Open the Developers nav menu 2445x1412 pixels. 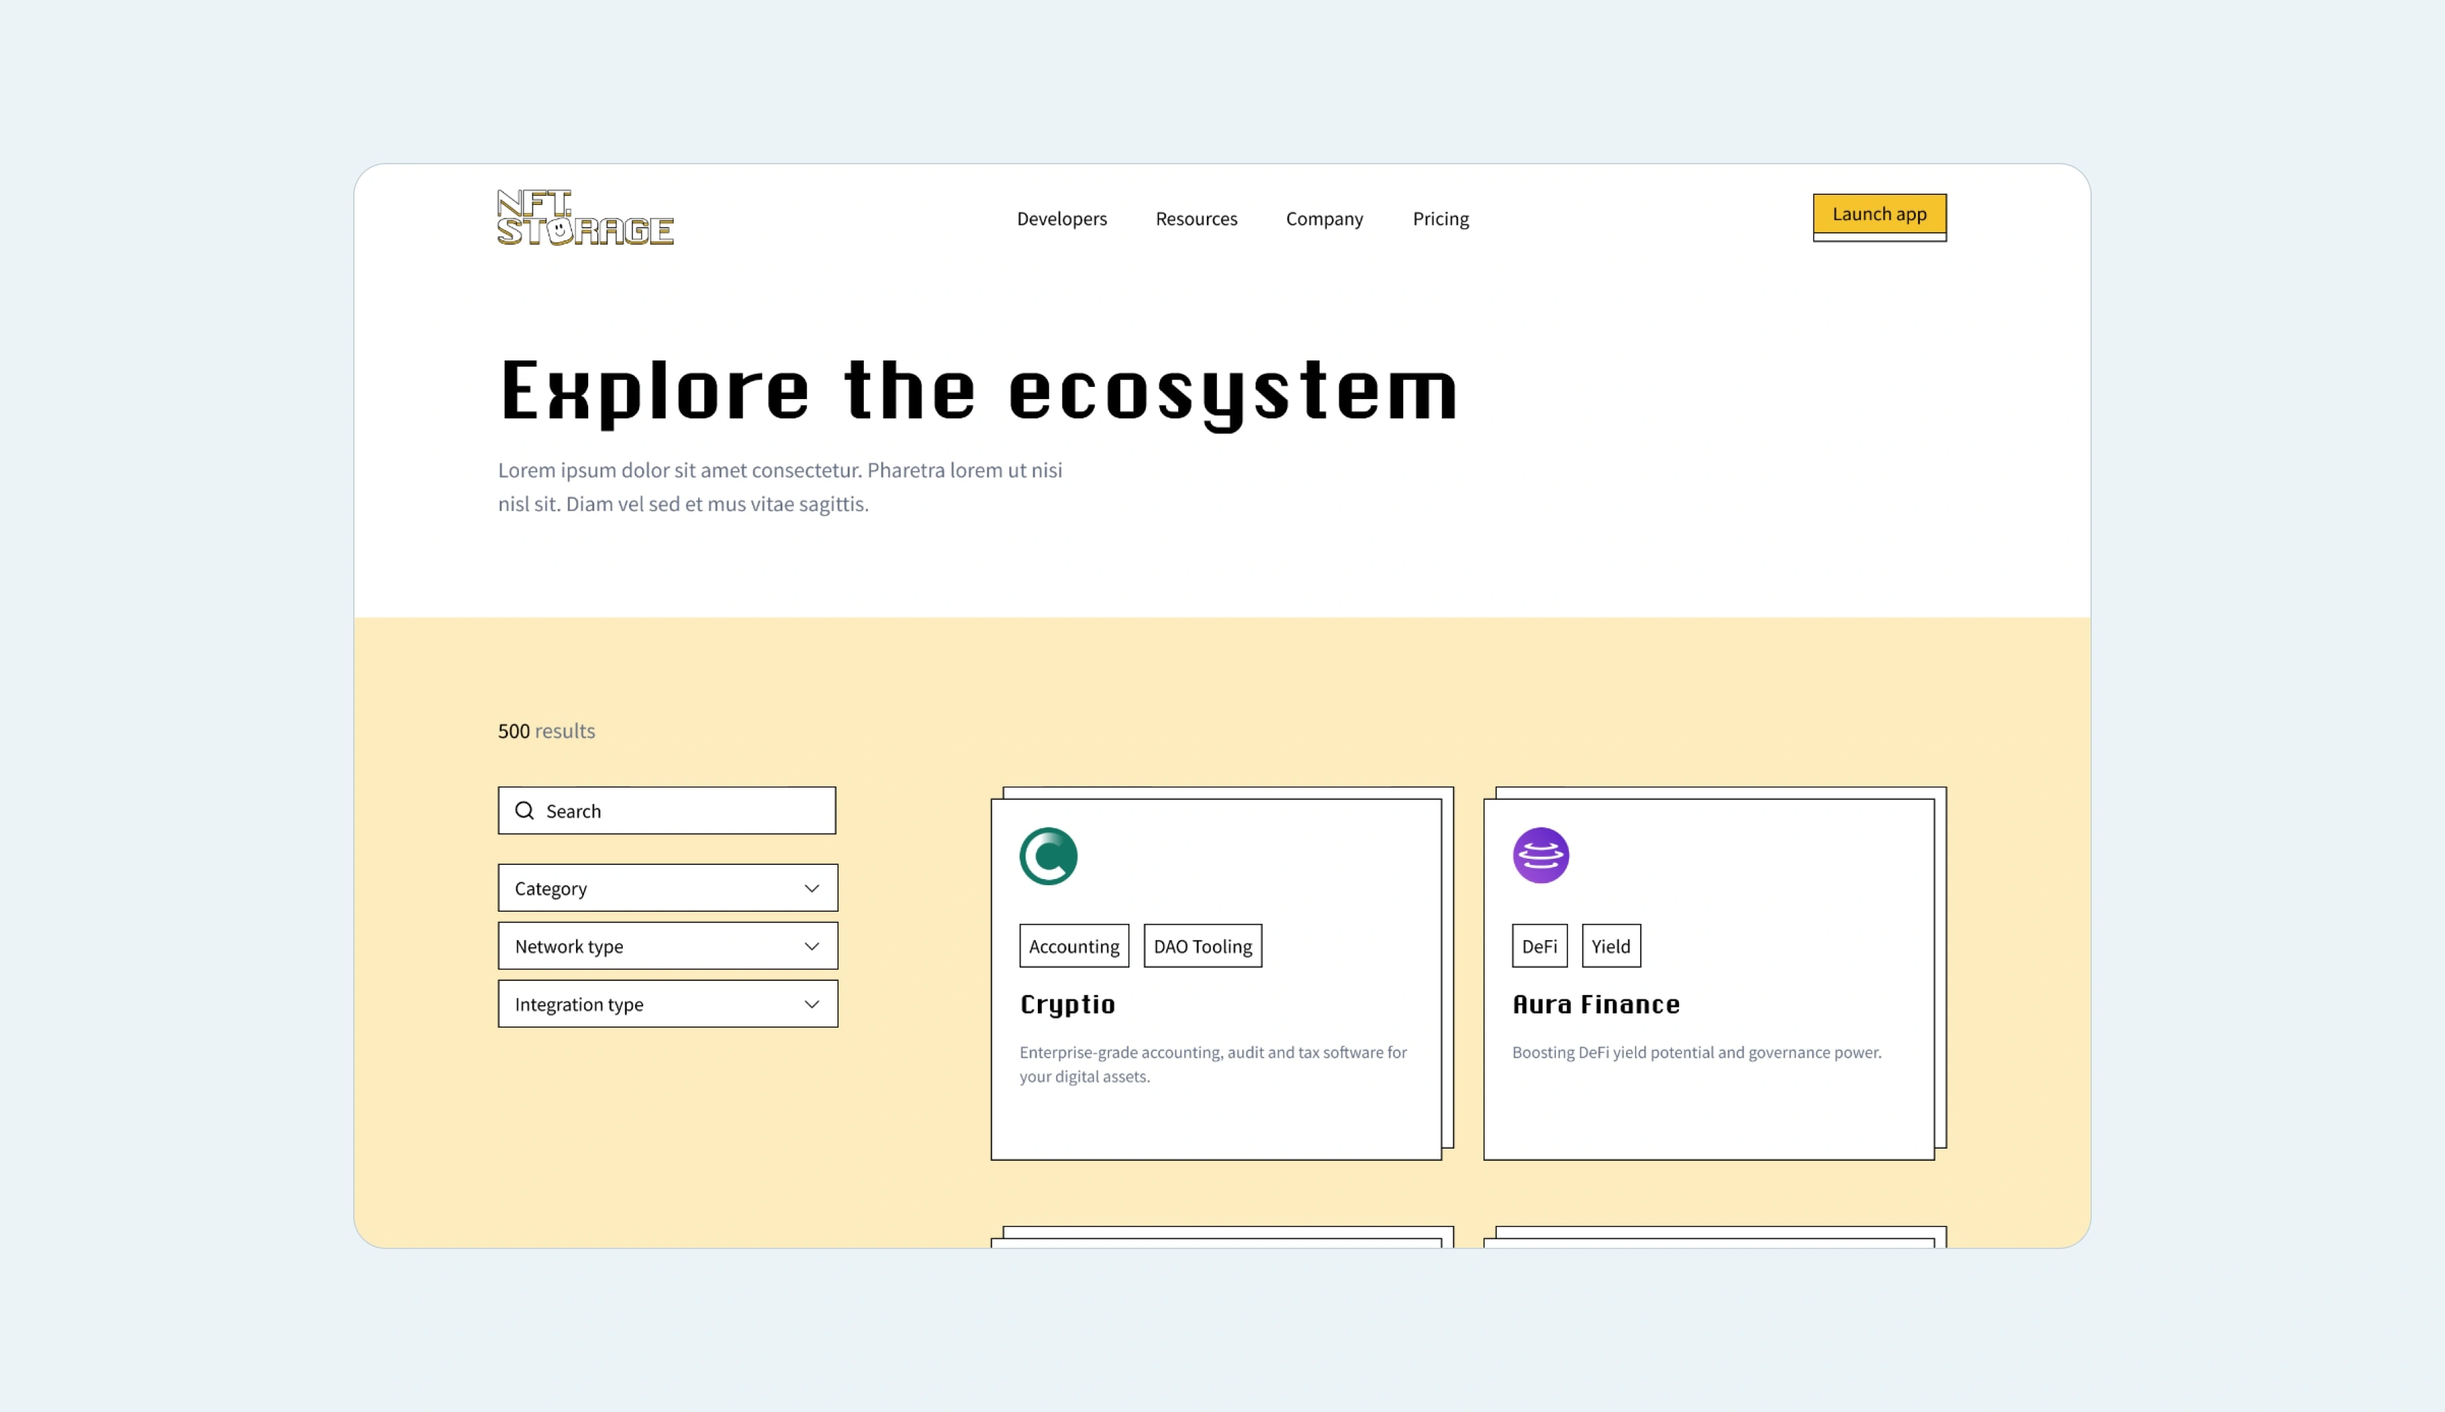1062,218
